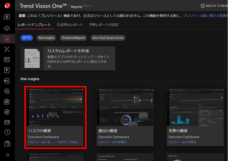228x161 pixels.
Task: Click the 露出の概要 card title
Action: point(108,131)
